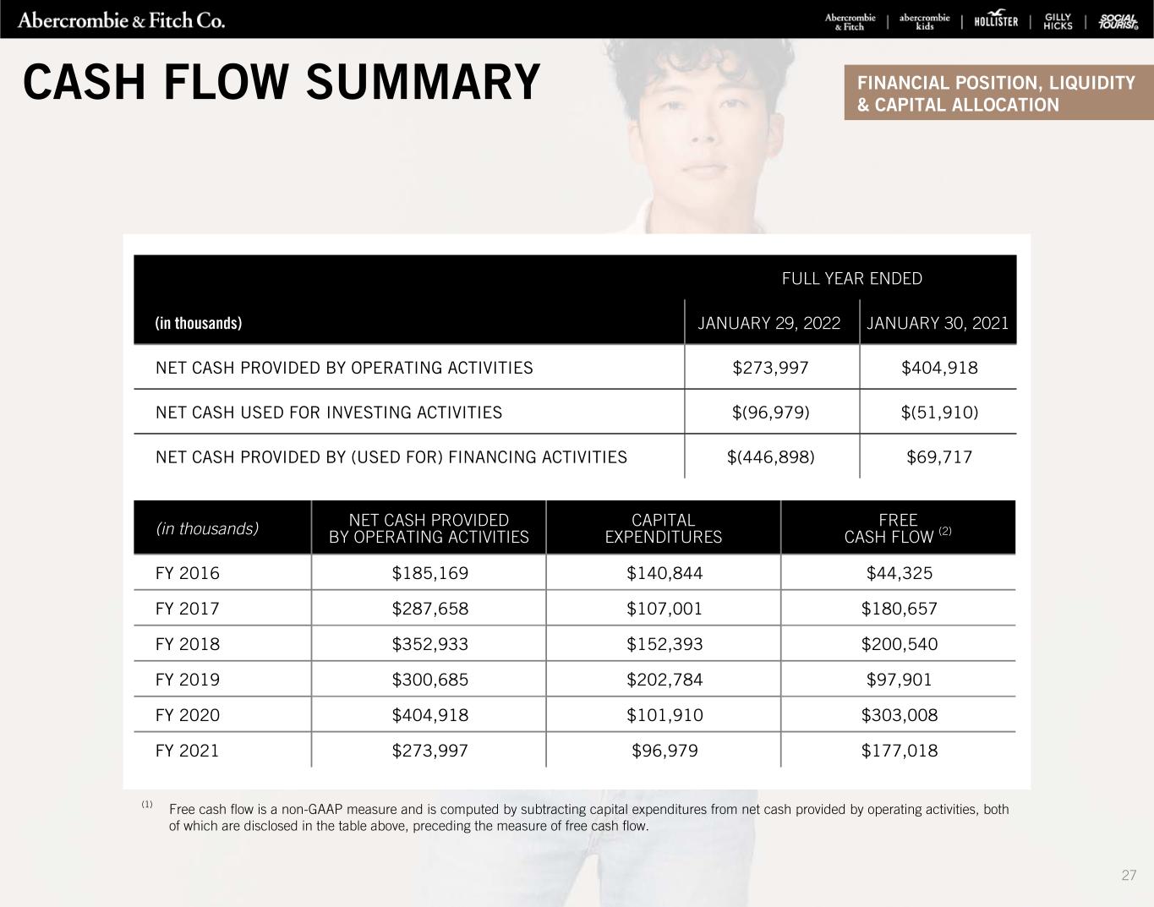Open the Gilly Hicks brand logo
The height and width of the screenshot is (907, 1154).
click(1058, 22)
